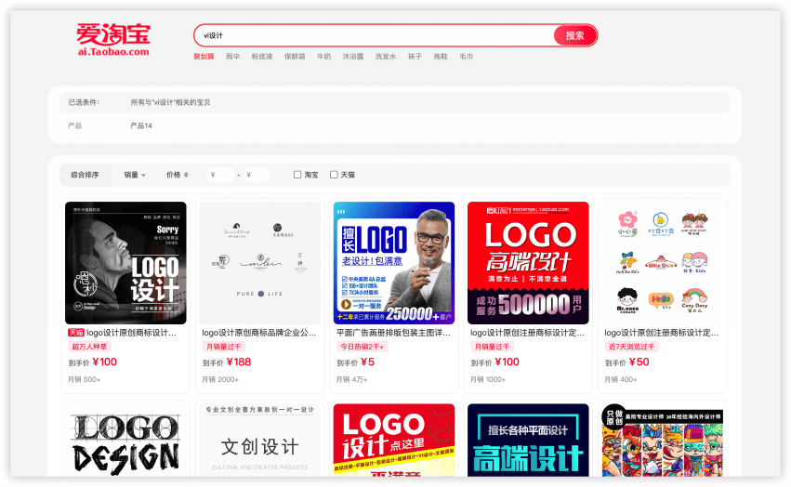Focus the search box containing vi设计

375,35
